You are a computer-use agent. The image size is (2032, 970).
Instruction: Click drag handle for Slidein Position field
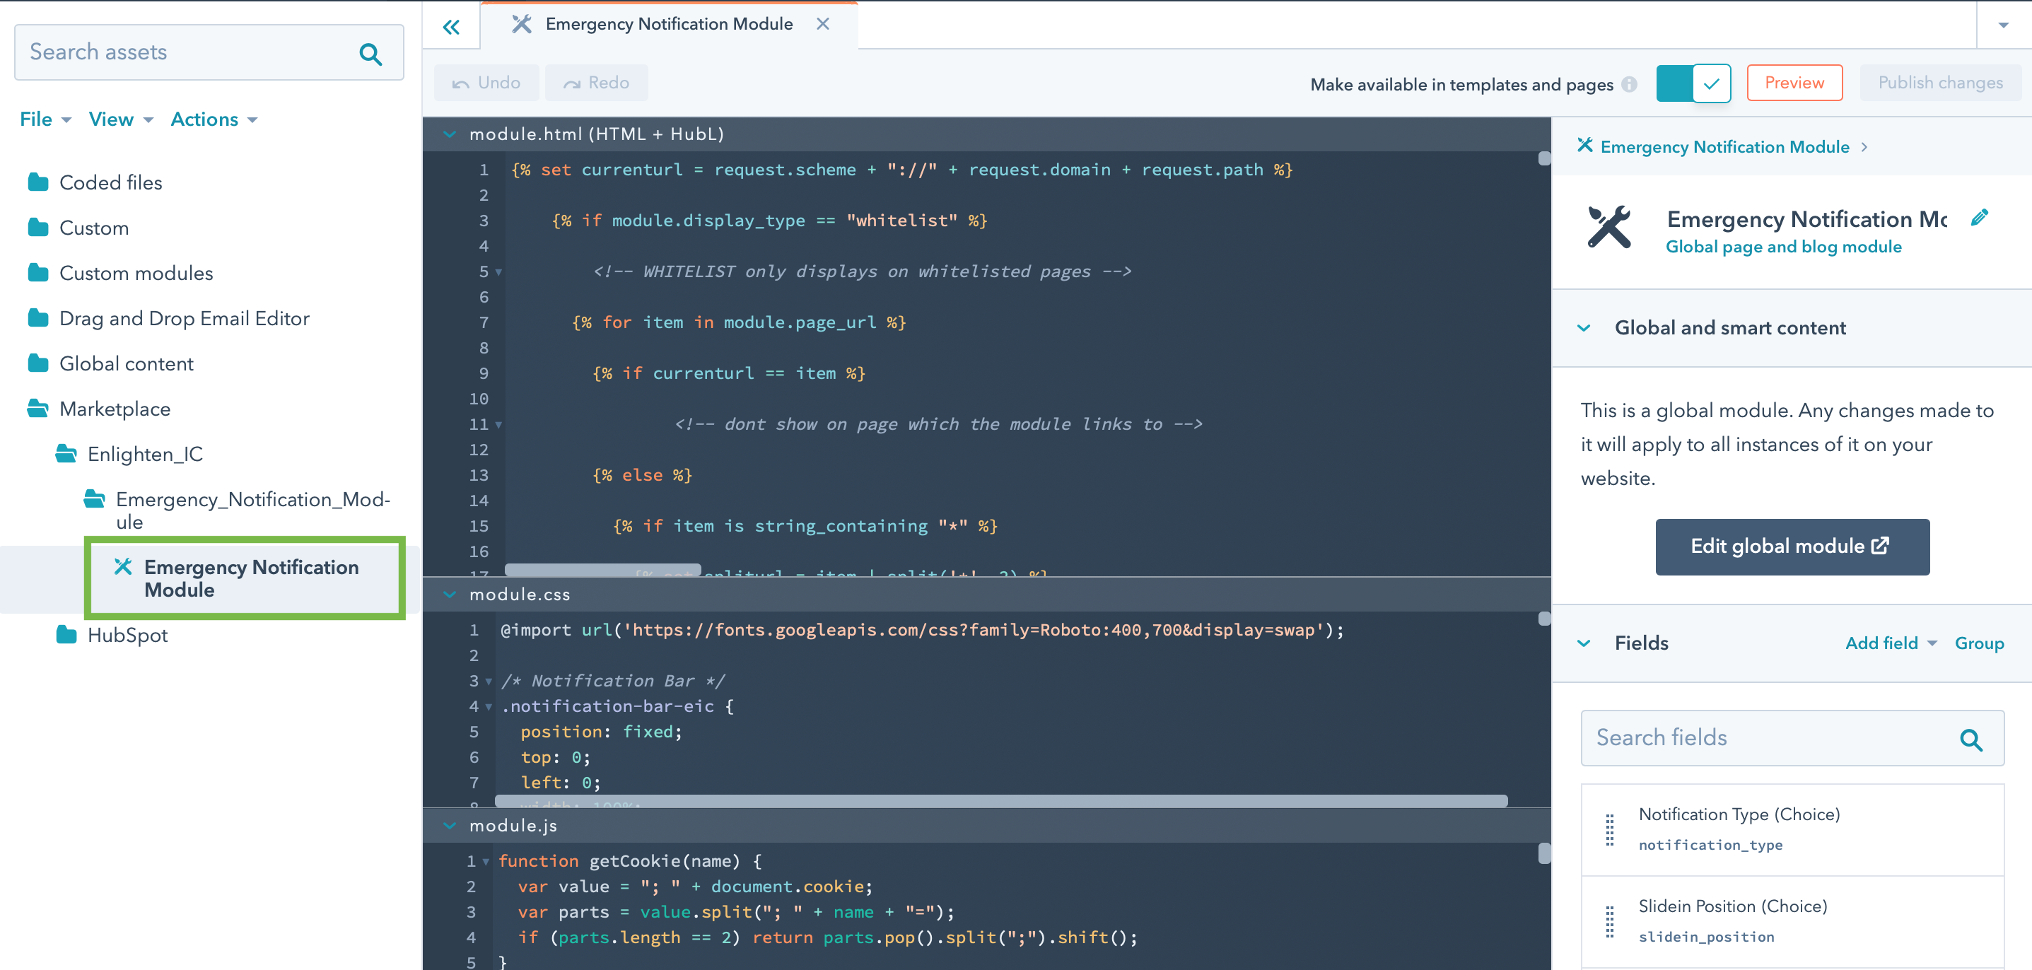pos(1610,921)
